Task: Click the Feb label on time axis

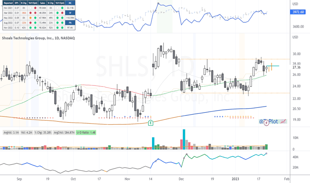Action: [x=287, y=179]
